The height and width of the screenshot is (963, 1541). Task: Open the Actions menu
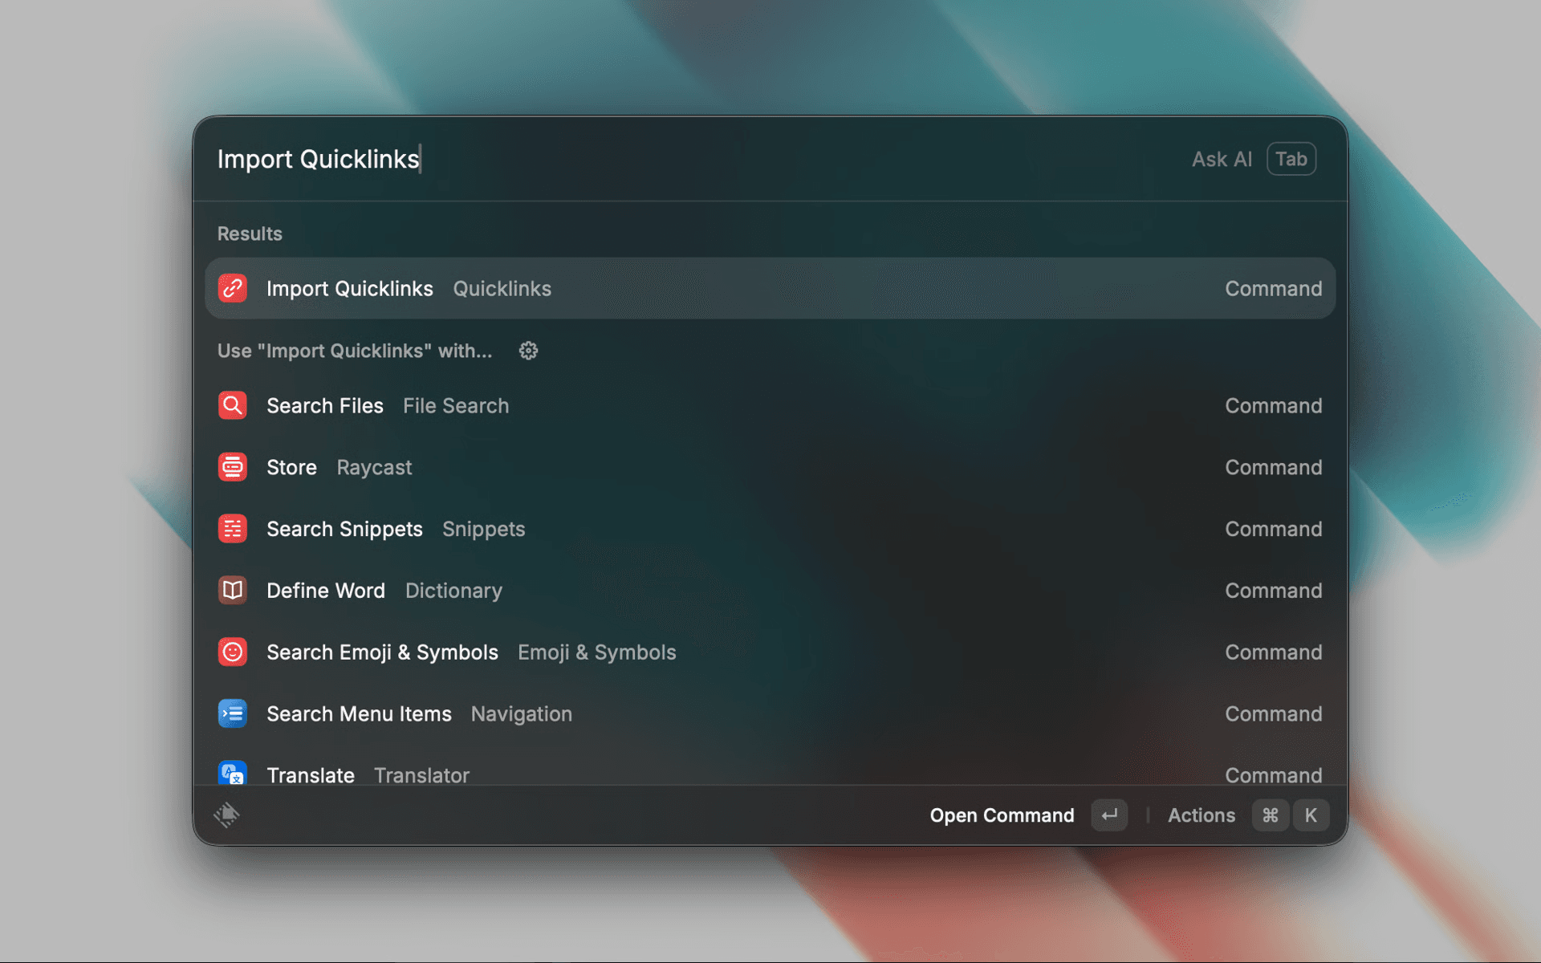pyautogui.click(x=1201, y=815)
